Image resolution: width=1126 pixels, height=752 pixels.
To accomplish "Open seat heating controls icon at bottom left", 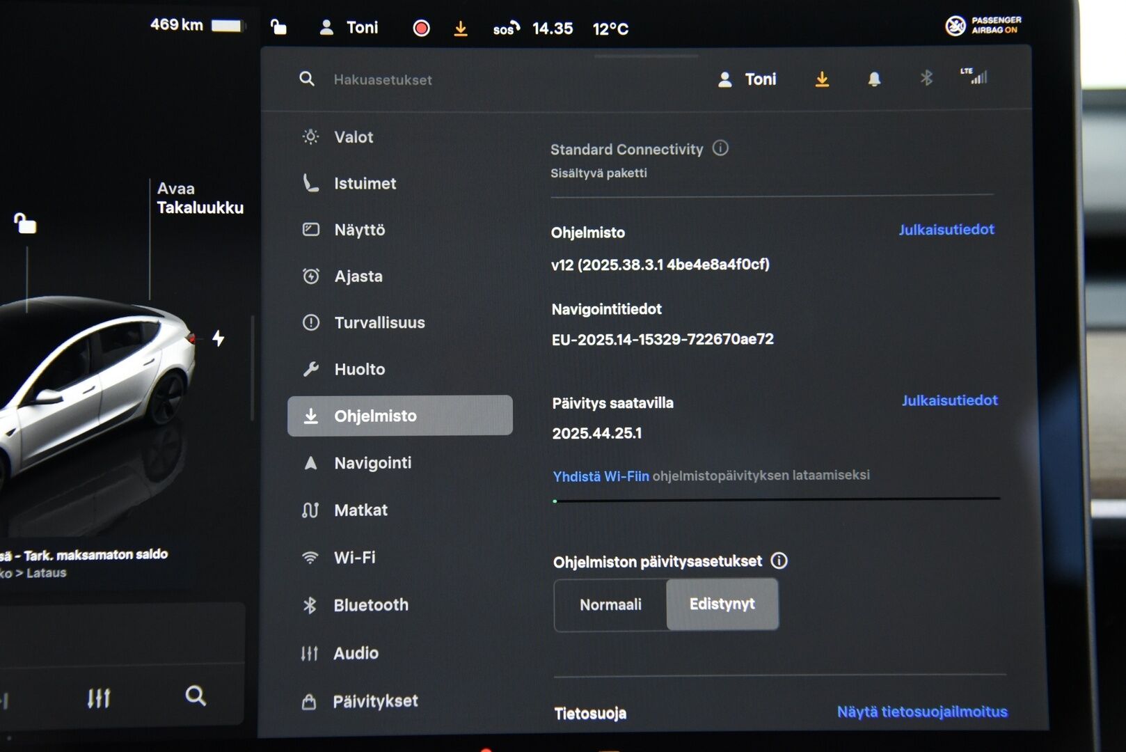I will point(98,696).
